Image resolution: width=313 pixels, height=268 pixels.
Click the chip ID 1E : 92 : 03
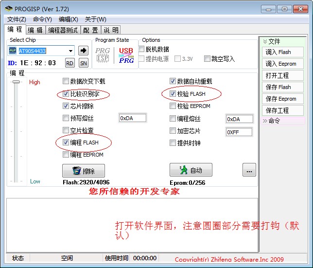38,63
